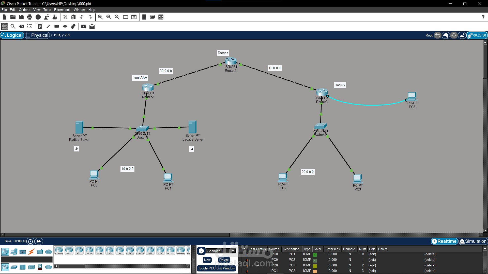Enable Realtime mode
The image size is (488, 274).
pos(444,241)
